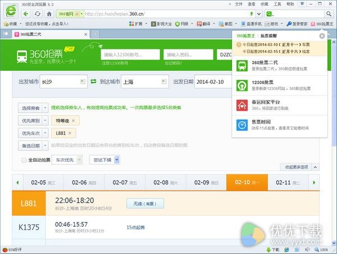Open the 扩展 extensions toolbar item
337x254 pixels.
click(135, 24)
